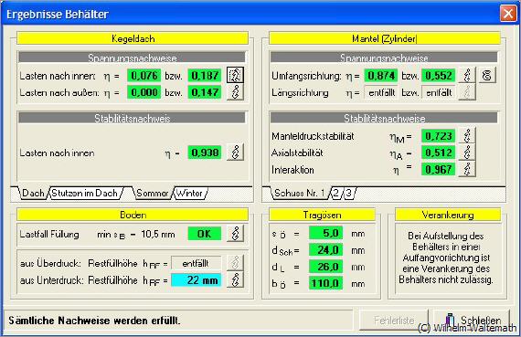Click the Boden yellow header

tap(133, 215)
